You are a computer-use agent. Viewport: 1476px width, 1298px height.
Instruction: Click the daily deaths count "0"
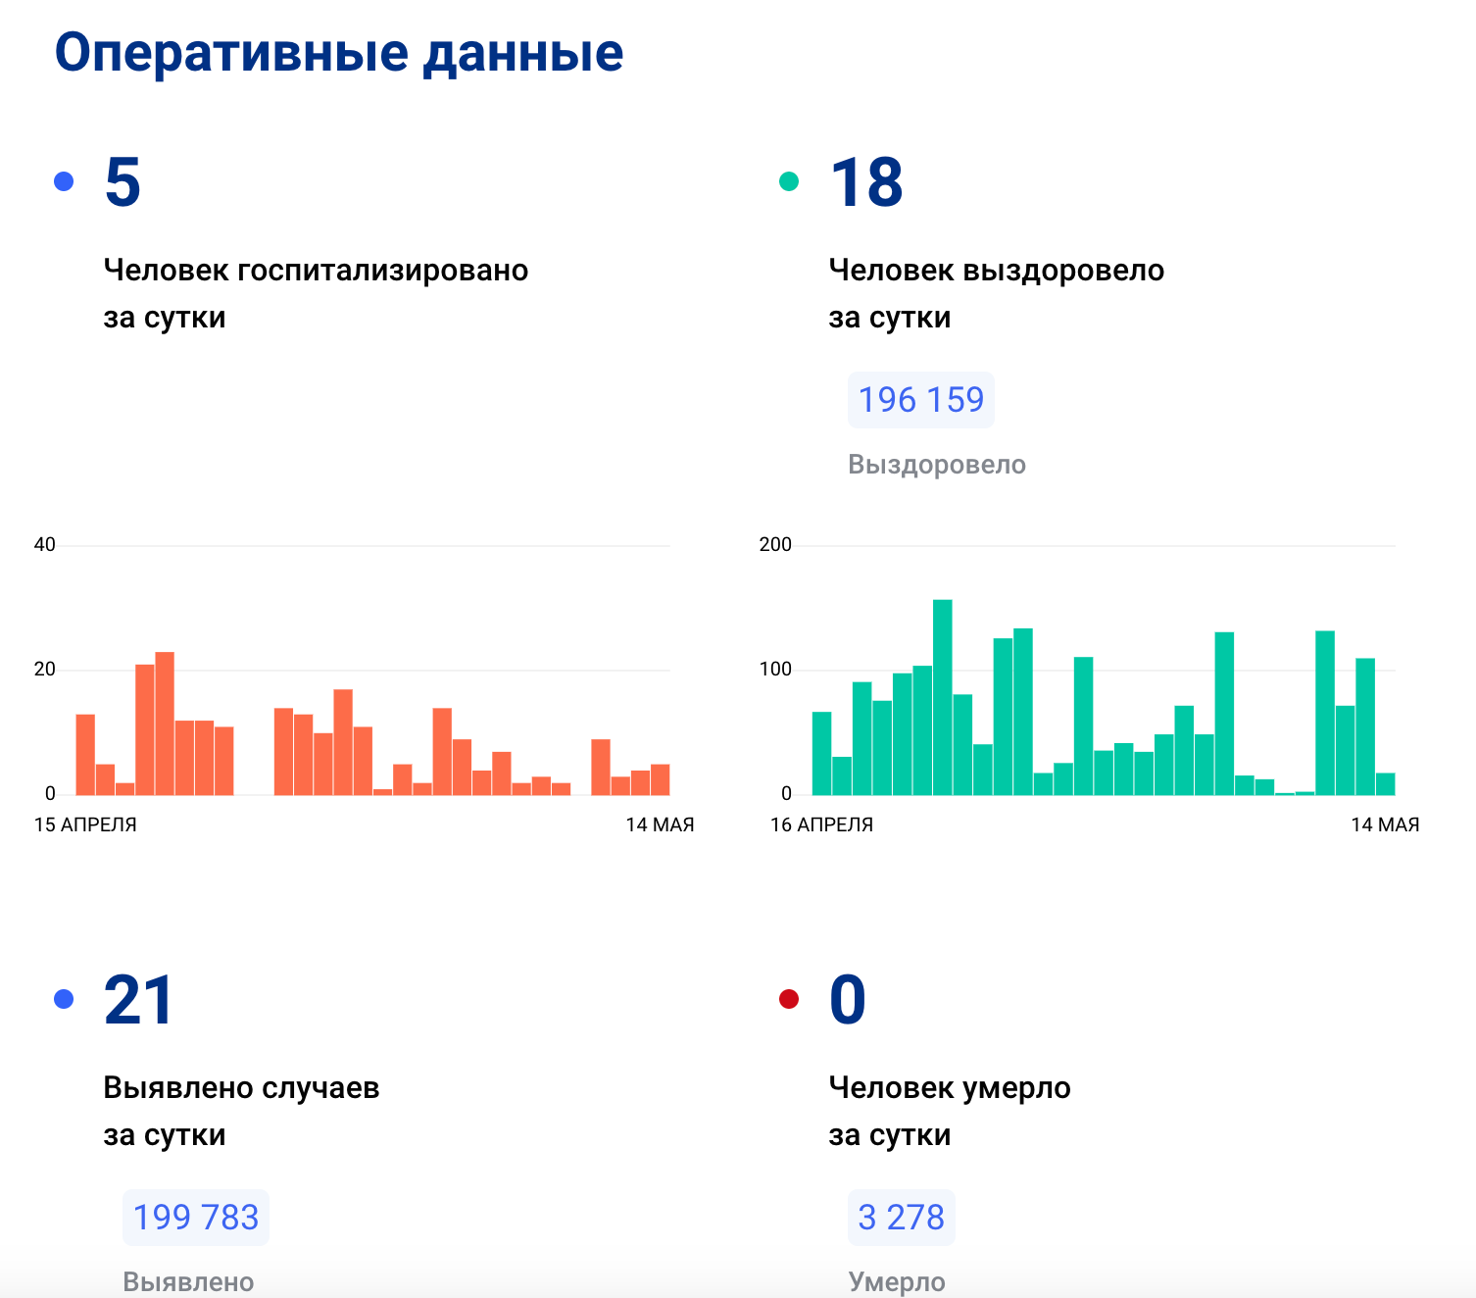pos(848,1000)
